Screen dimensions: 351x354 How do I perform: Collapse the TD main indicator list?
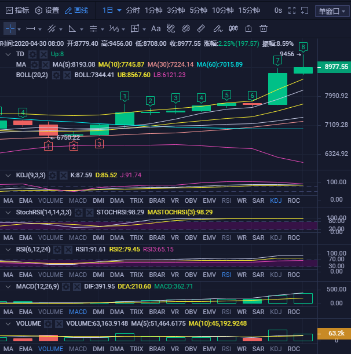[8, 54]
